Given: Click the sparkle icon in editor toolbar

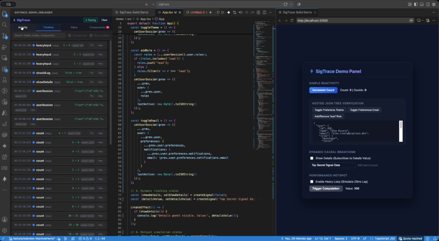Looking at the screenshot, I should point(229,12).
